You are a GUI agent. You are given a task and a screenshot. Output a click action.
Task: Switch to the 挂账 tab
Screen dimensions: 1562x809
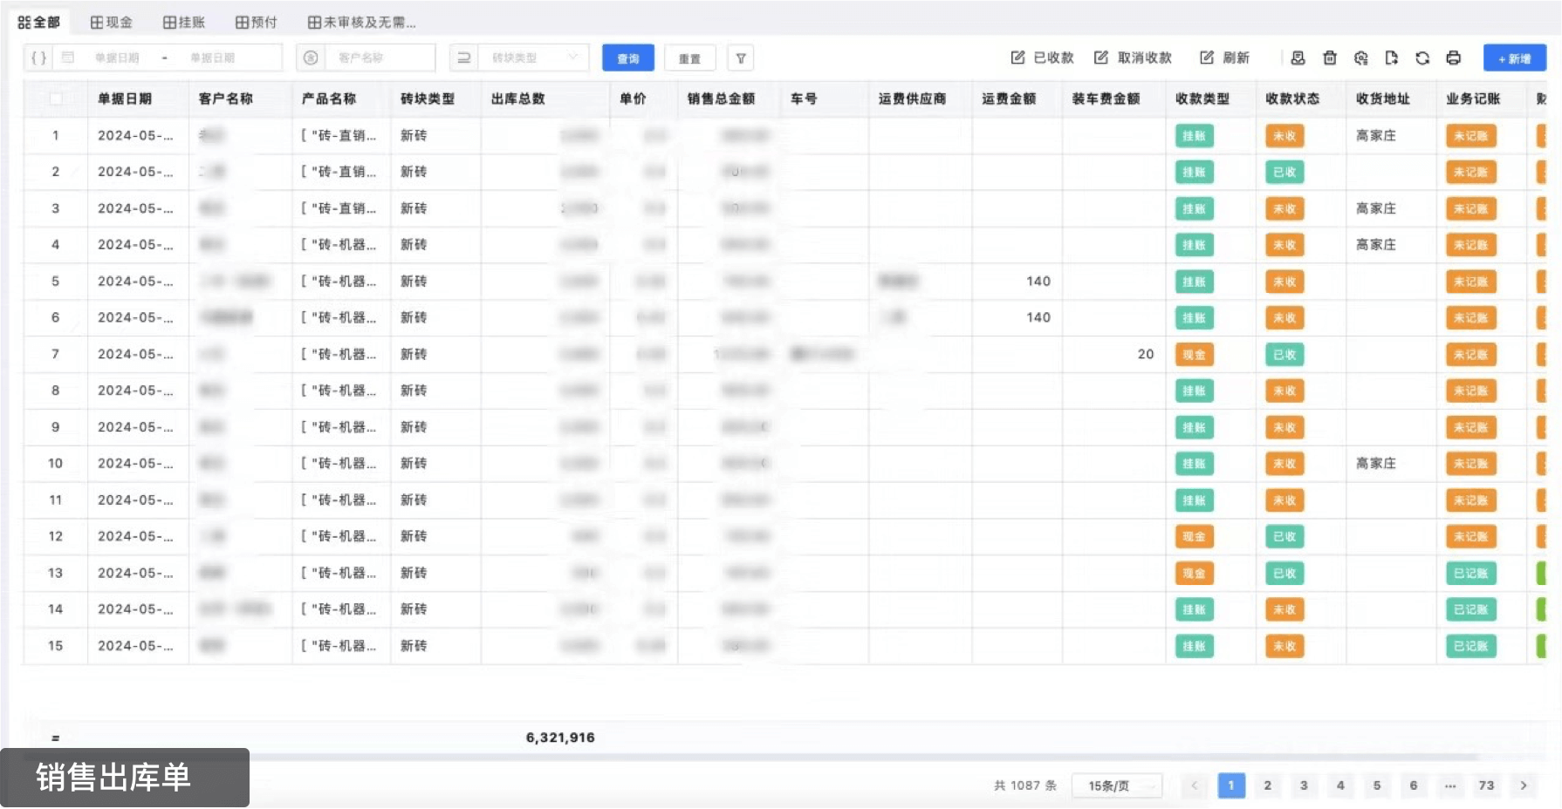tap(184, 22)
